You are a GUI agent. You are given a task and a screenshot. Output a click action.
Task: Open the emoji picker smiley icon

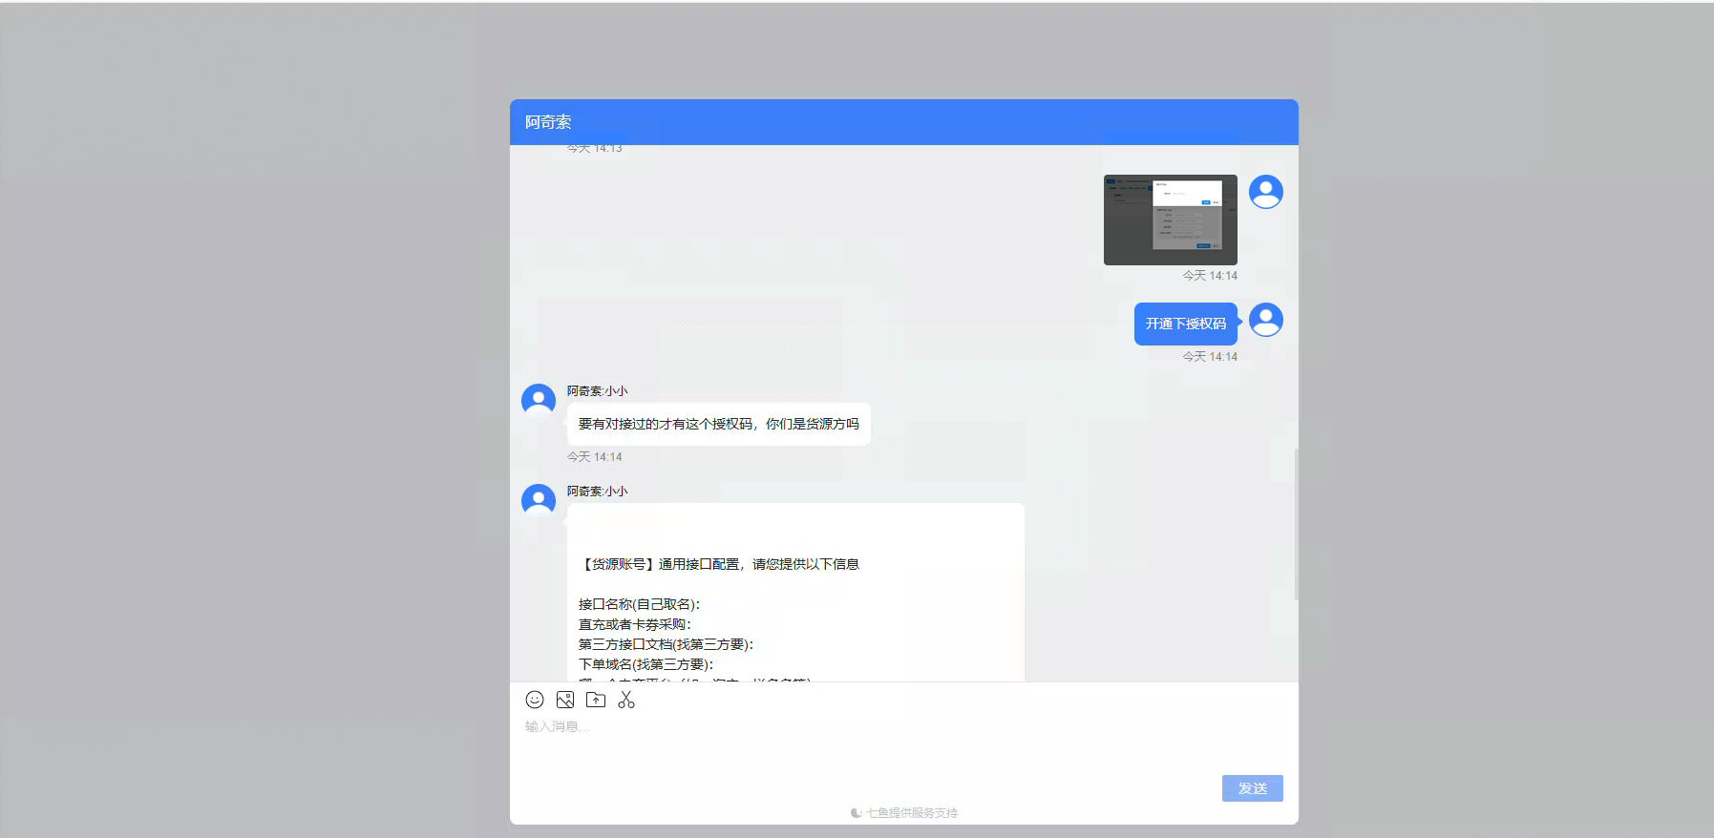pyautogui.click(x=535, y=700)
